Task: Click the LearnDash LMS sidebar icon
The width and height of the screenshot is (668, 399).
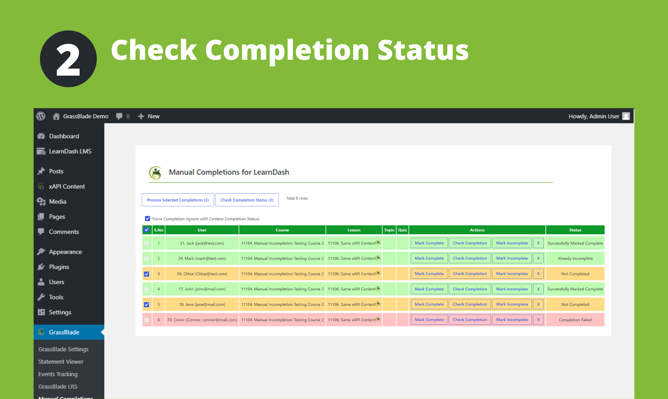Action: pos(41,151)
